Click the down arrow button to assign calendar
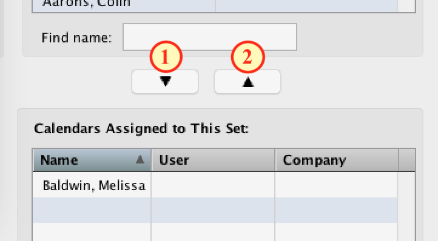438x241 pixels. 165,82
